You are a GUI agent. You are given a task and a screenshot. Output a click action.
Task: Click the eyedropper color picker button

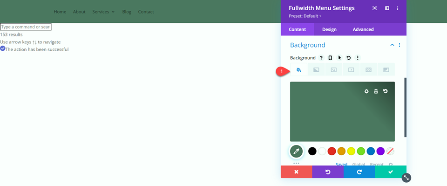(x=297, y=151)
